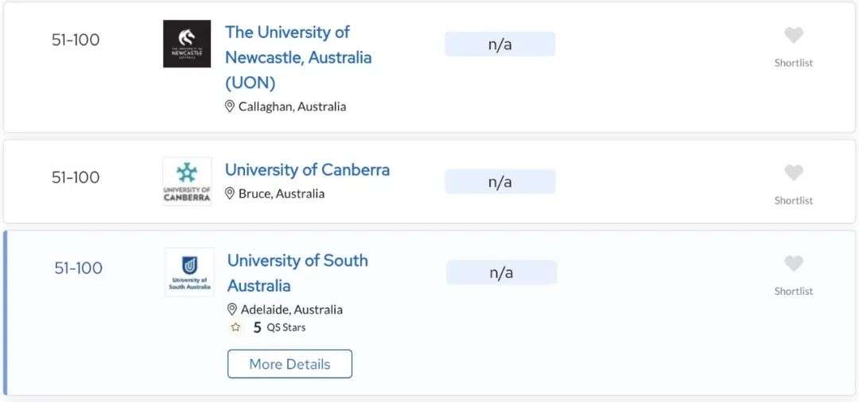Click the location pin beside Adelaide, Australia

[x=232, y=309]
